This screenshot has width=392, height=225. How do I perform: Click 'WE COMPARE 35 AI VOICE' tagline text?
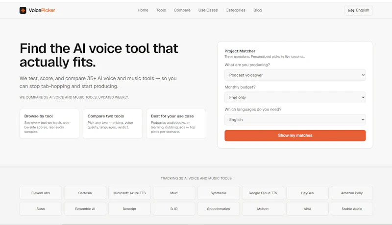(x=74, y=97)
